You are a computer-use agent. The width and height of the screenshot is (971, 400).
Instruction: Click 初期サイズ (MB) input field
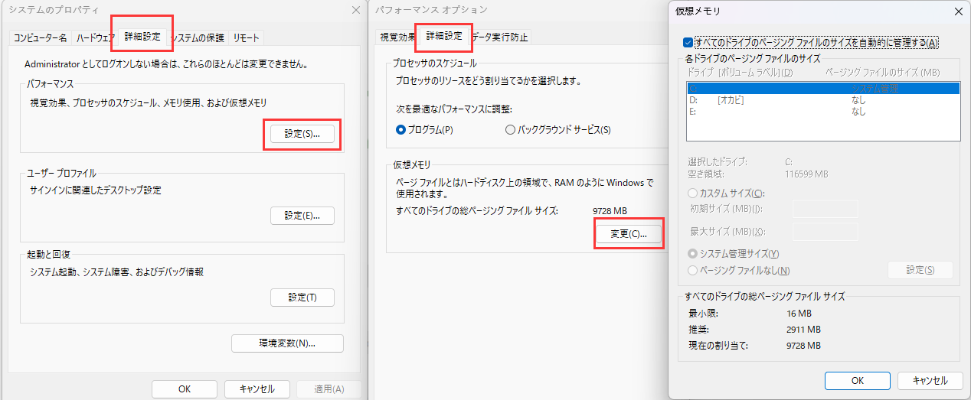coord(826,209)
